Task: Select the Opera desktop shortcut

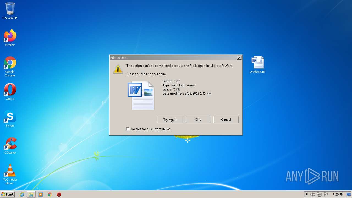Action: [x=10, y=92]
